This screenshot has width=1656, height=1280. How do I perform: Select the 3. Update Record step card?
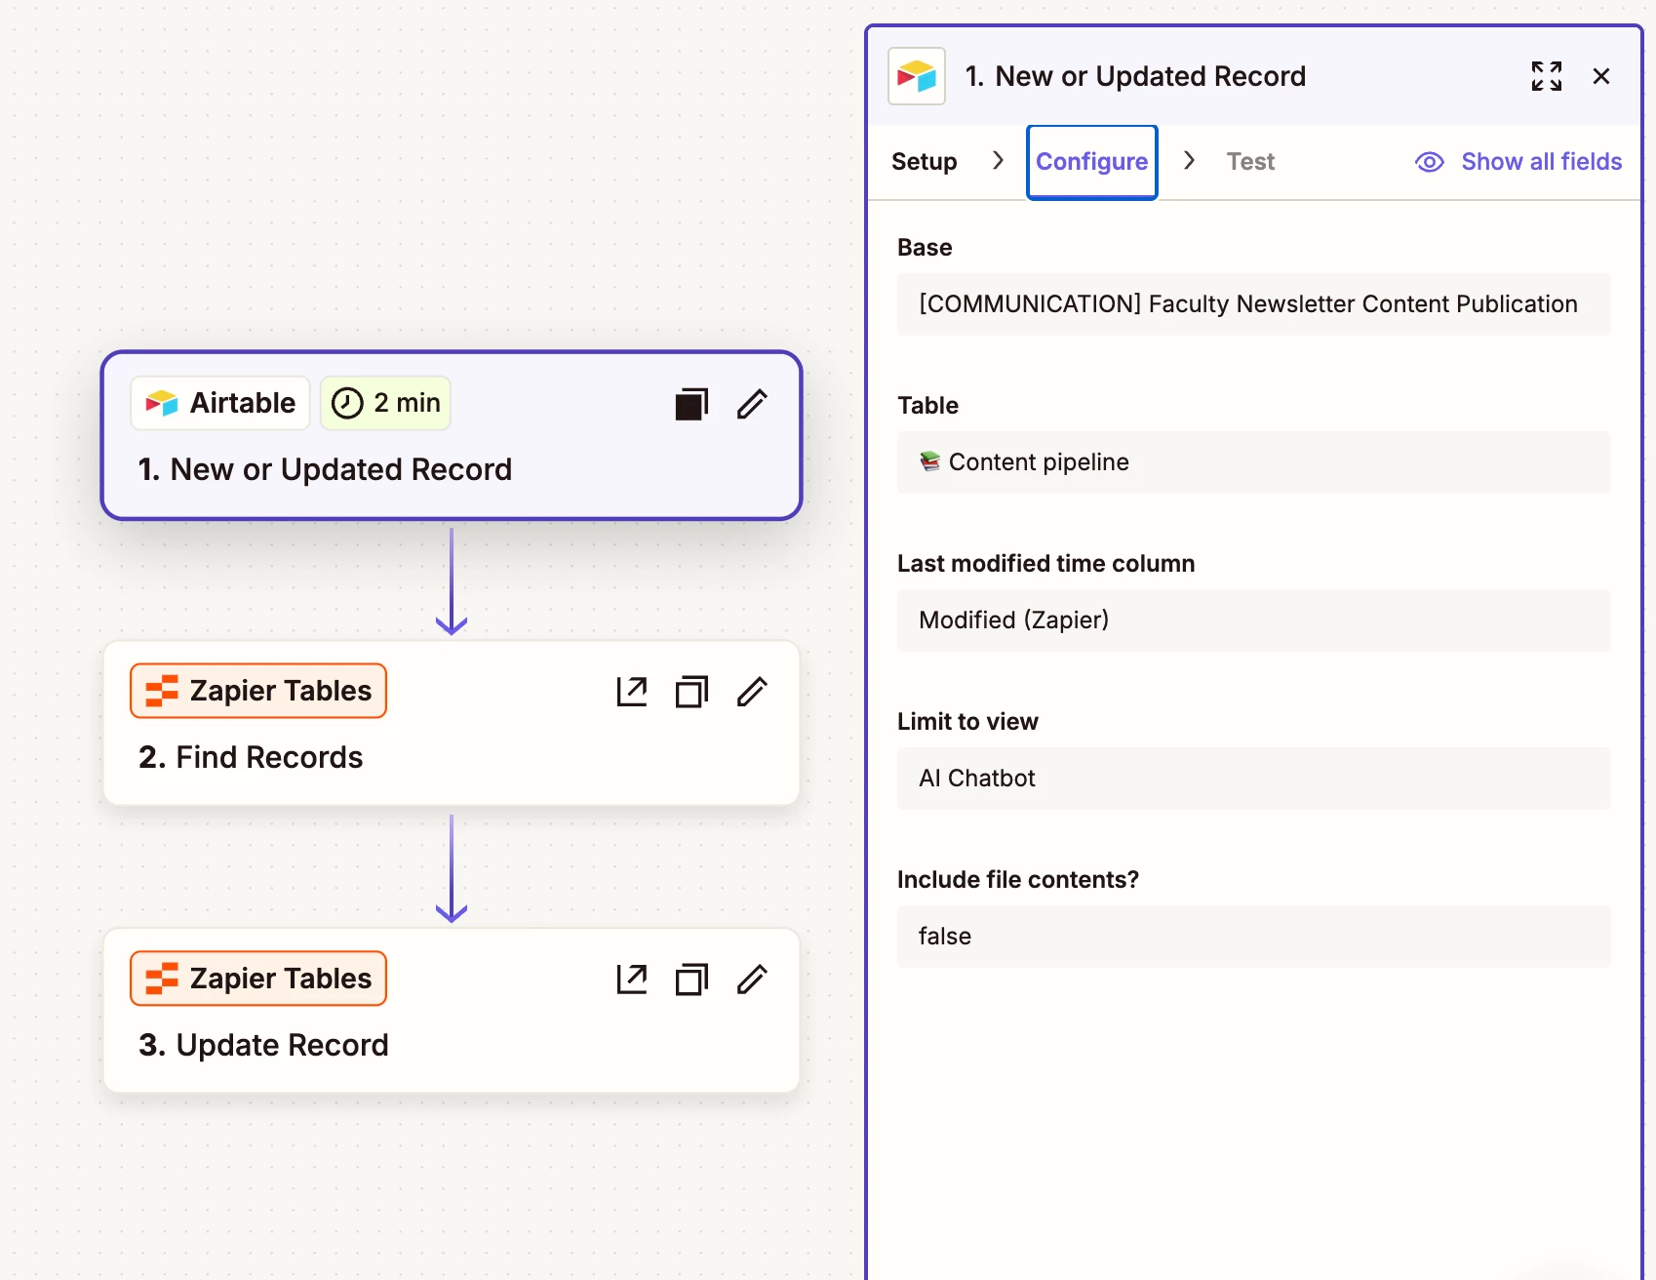452,1011
